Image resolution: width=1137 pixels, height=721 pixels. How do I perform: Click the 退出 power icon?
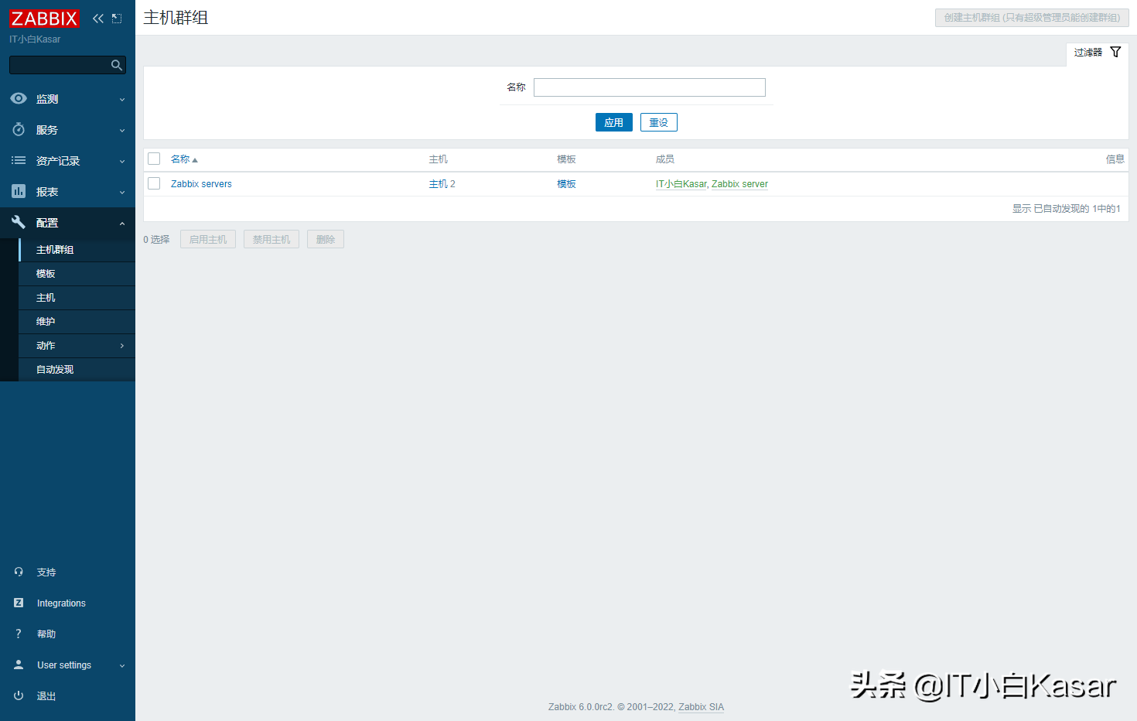[x=19, y=695]
